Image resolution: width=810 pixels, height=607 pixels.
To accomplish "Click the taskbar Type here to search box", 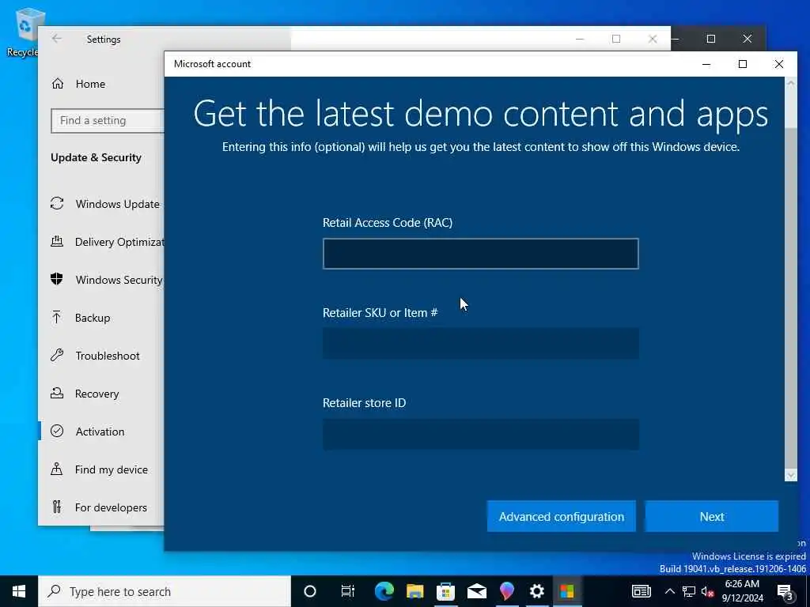I will (165, 591).
